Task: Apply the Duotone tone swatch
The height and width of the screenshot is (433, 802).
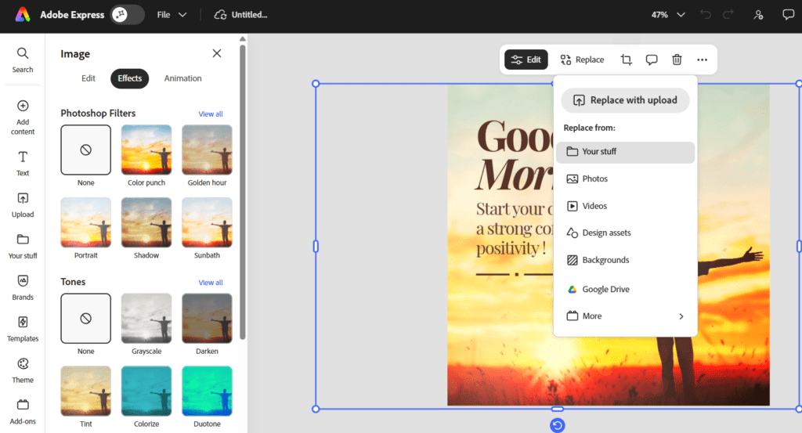Action: (207, 391)
